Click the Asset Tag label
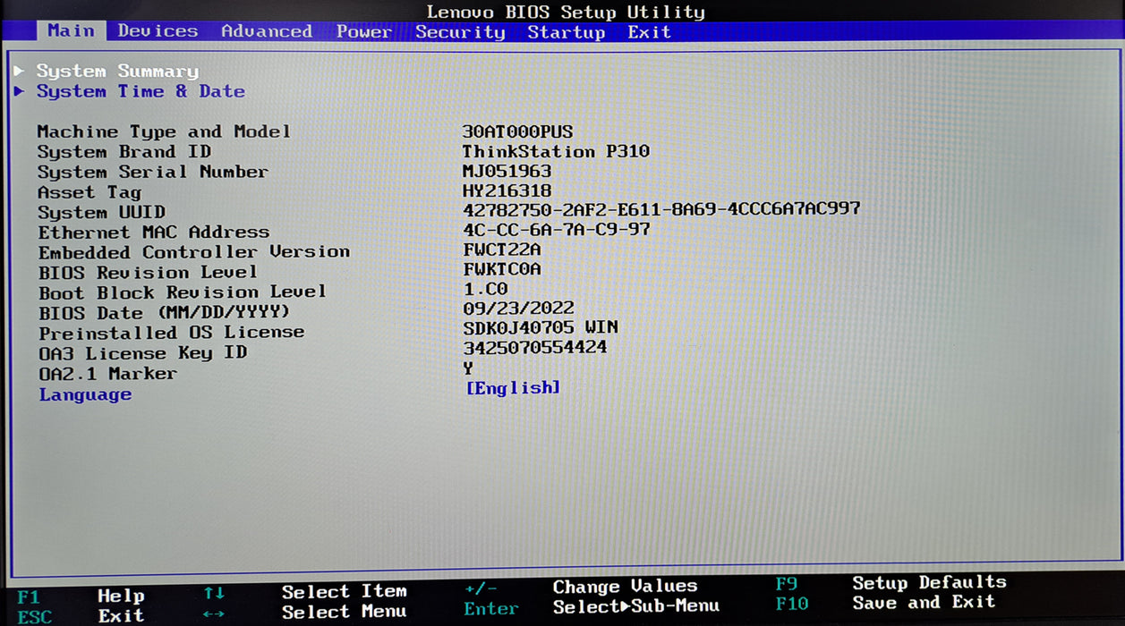Image resolution: width=1125 pixels, height=626 pixels. point(89,192)
